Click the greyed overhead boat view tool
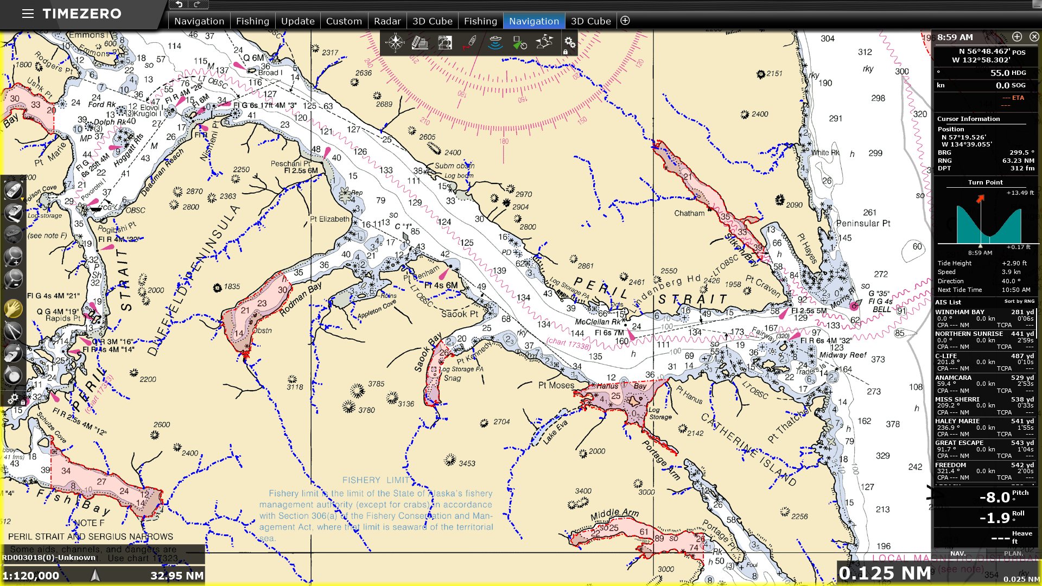Screen dimensions: 1042x586 coord(13,234)
